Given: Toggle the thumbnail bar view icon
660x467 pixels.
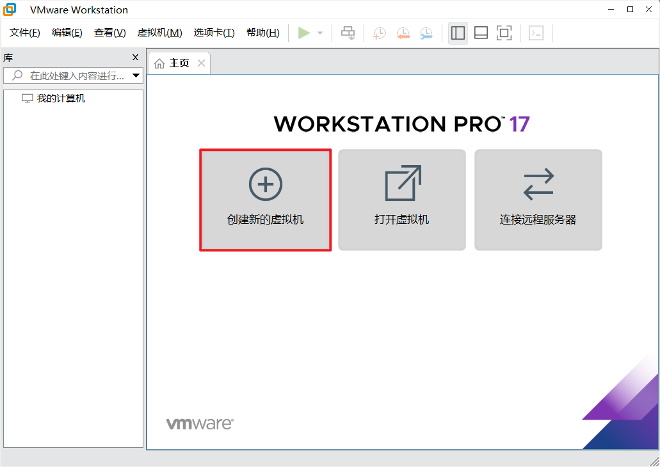Looking at the screenshot, I should pos(481,33).
